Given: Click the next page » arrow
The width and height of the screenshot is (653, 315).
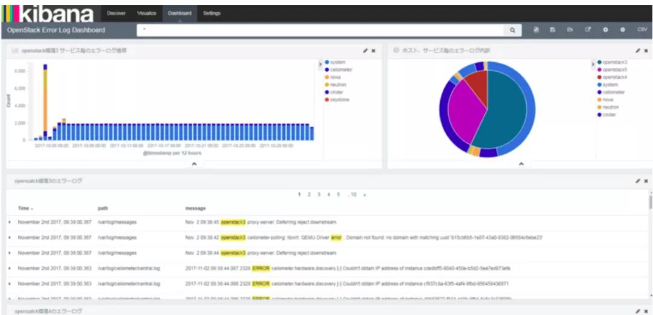Looking at the screenshot, I should point(365,194).
